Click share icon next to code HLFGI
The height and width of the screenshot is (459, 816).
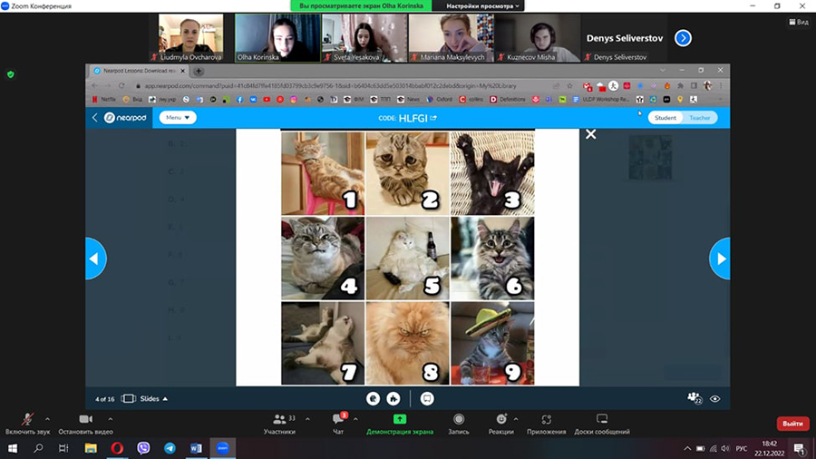pyautogui.click(x=433, y=118)
